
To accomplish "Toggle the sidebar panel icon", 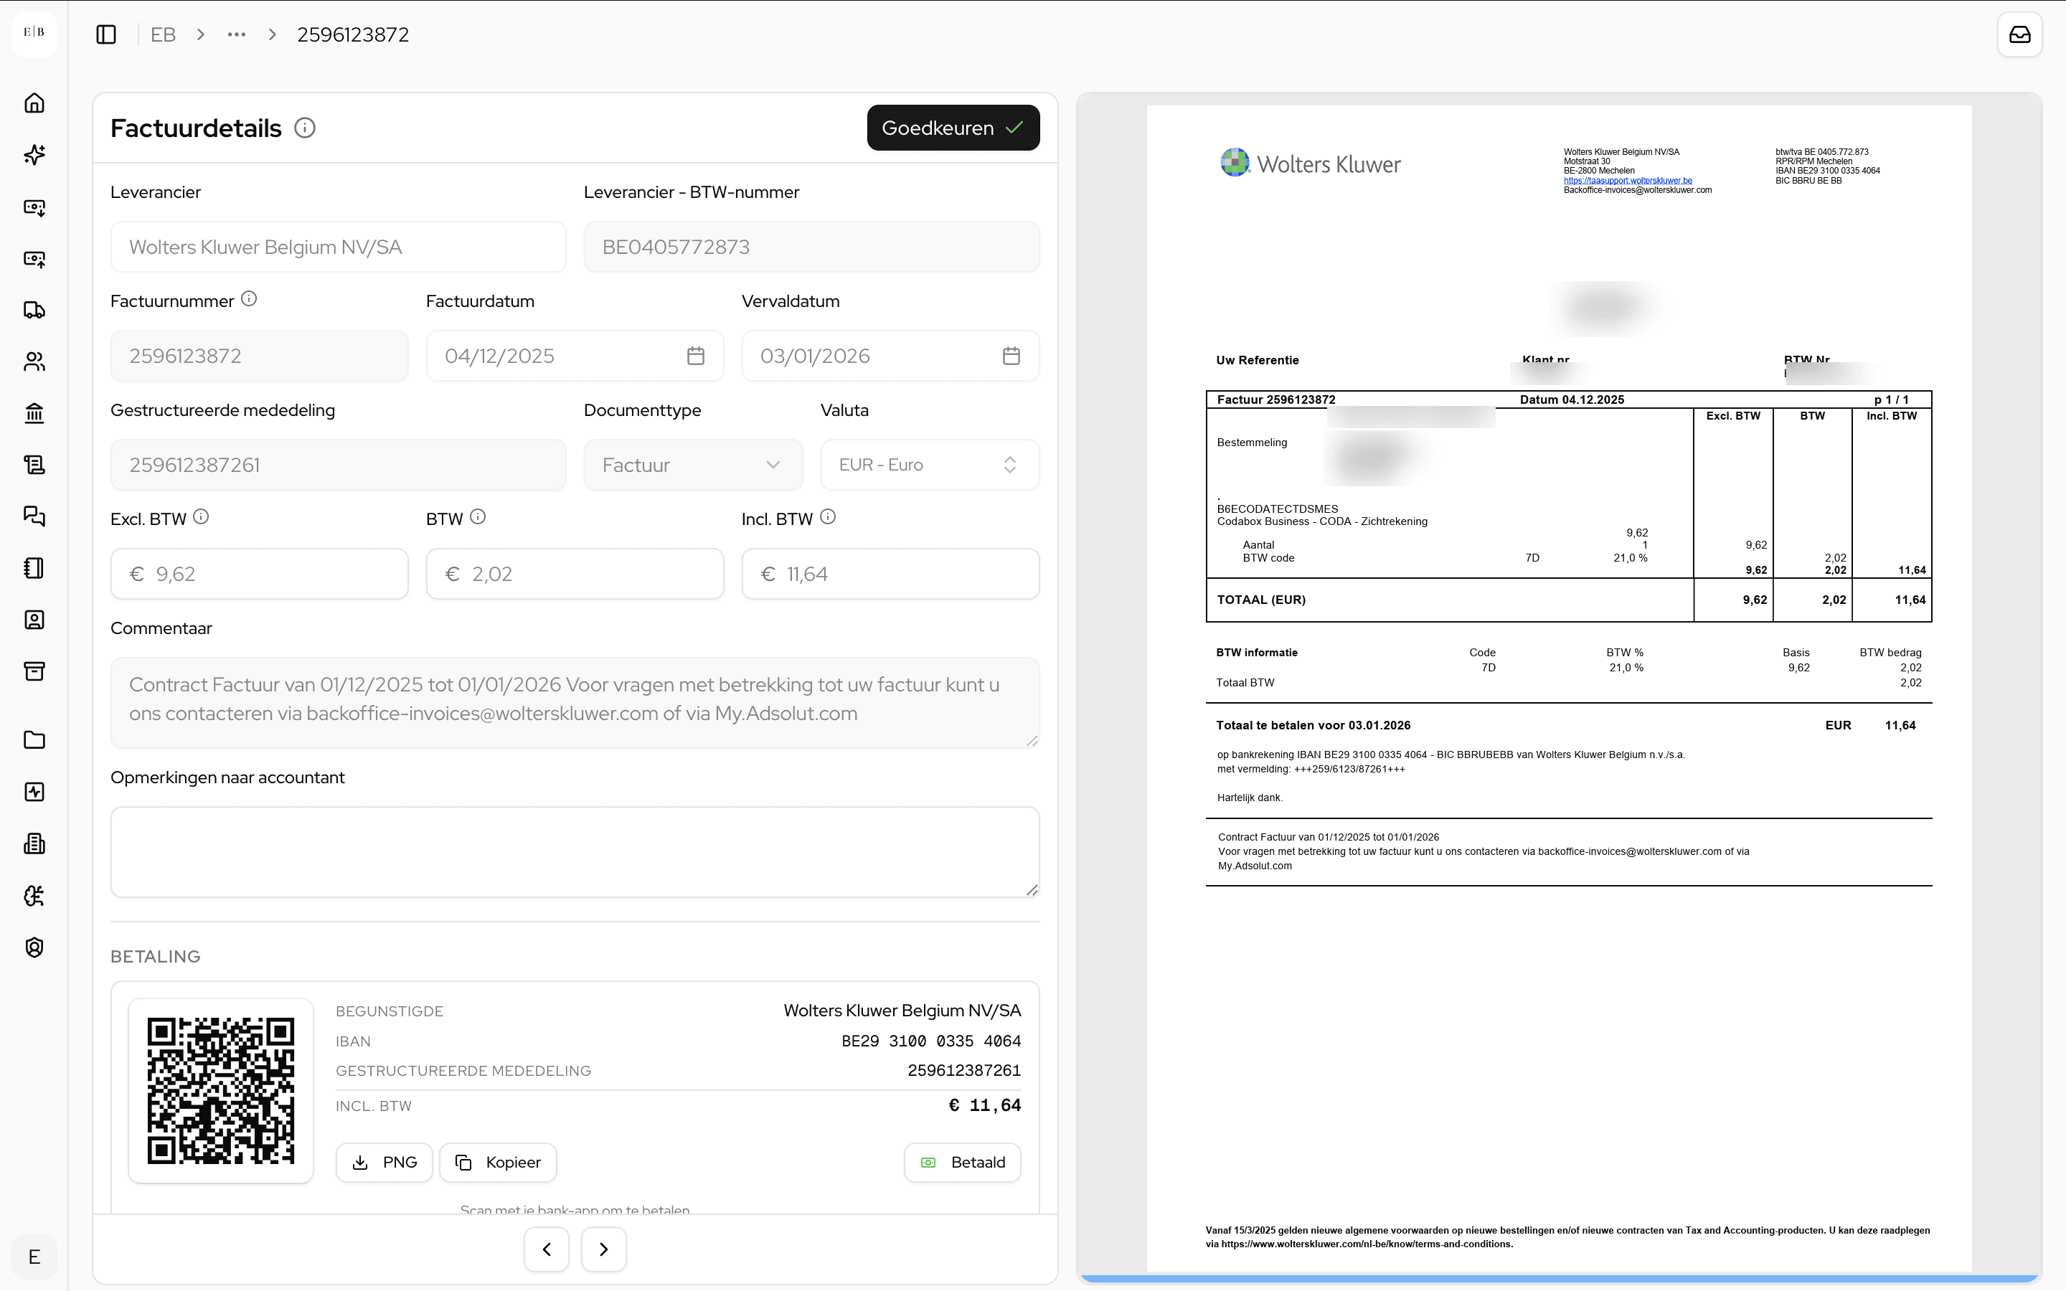I will pyautogui.click(x=106, y=35).
